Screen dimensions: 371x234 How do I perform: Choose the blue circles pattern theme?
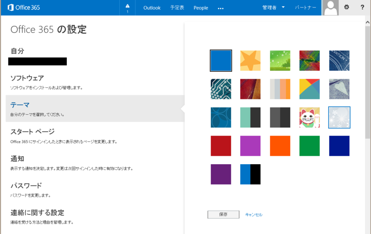point(221,117)
